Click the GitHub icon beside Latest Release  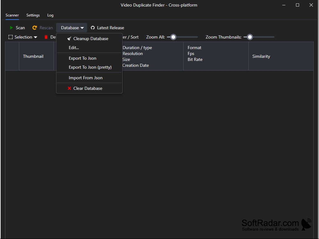click(x=93, y=28)
